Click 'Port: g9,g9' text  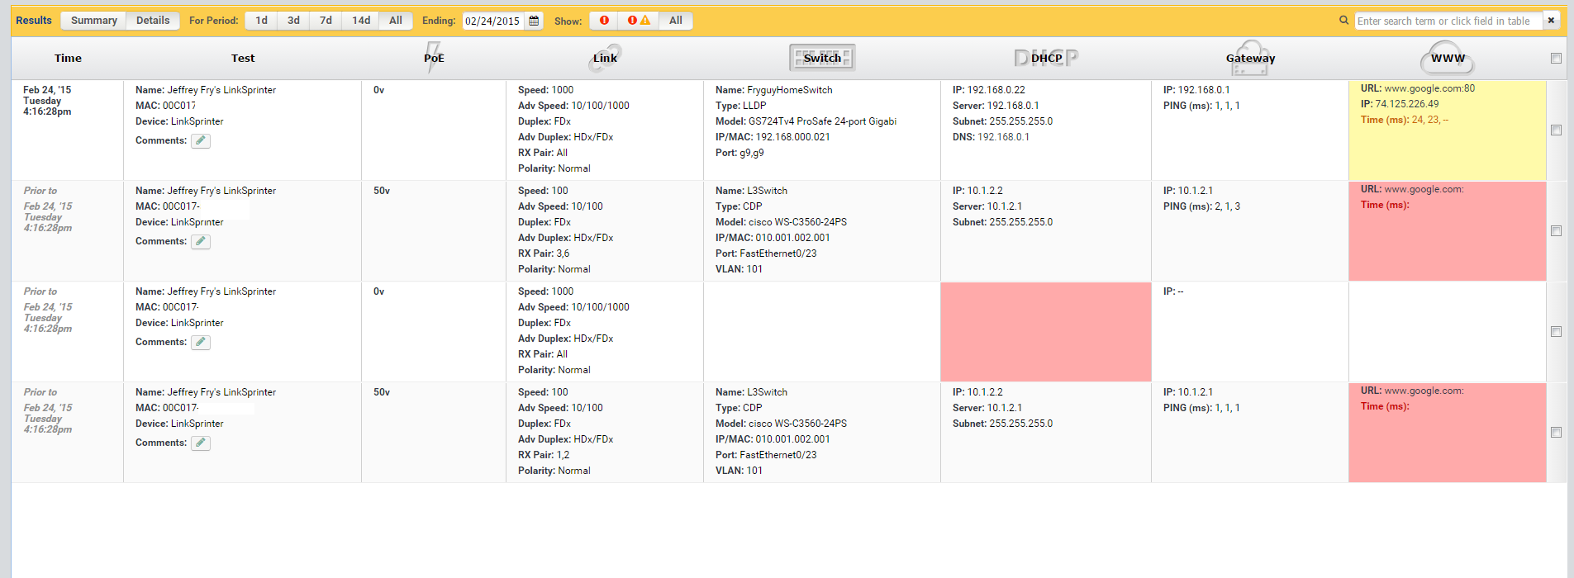[739, 153]
